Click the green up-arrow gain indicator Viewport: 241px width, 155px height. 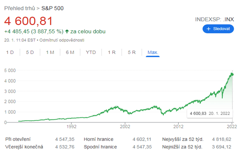tap(67, 32)
